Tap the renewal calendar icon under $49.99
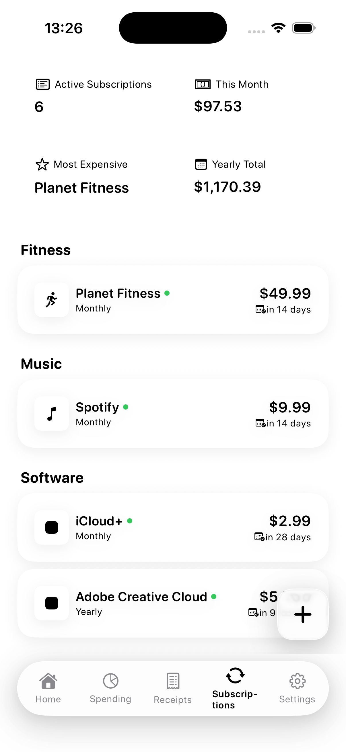The width and height of the screenshot is (346, 752). pos(261,309)
